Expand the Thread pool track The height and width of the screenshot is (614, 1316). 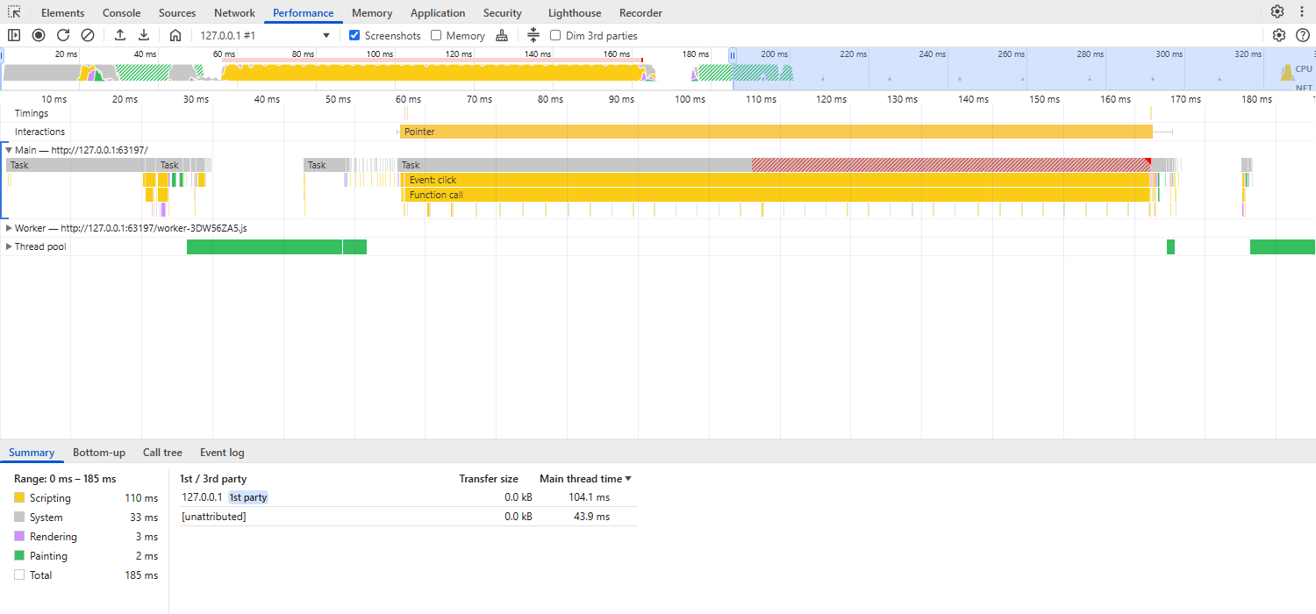pyautogui.click(x=9, y=246)
